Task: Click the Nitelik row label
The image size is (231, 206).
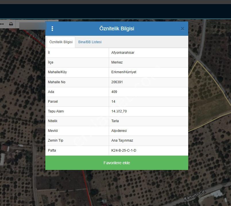Action: (53, 121)
